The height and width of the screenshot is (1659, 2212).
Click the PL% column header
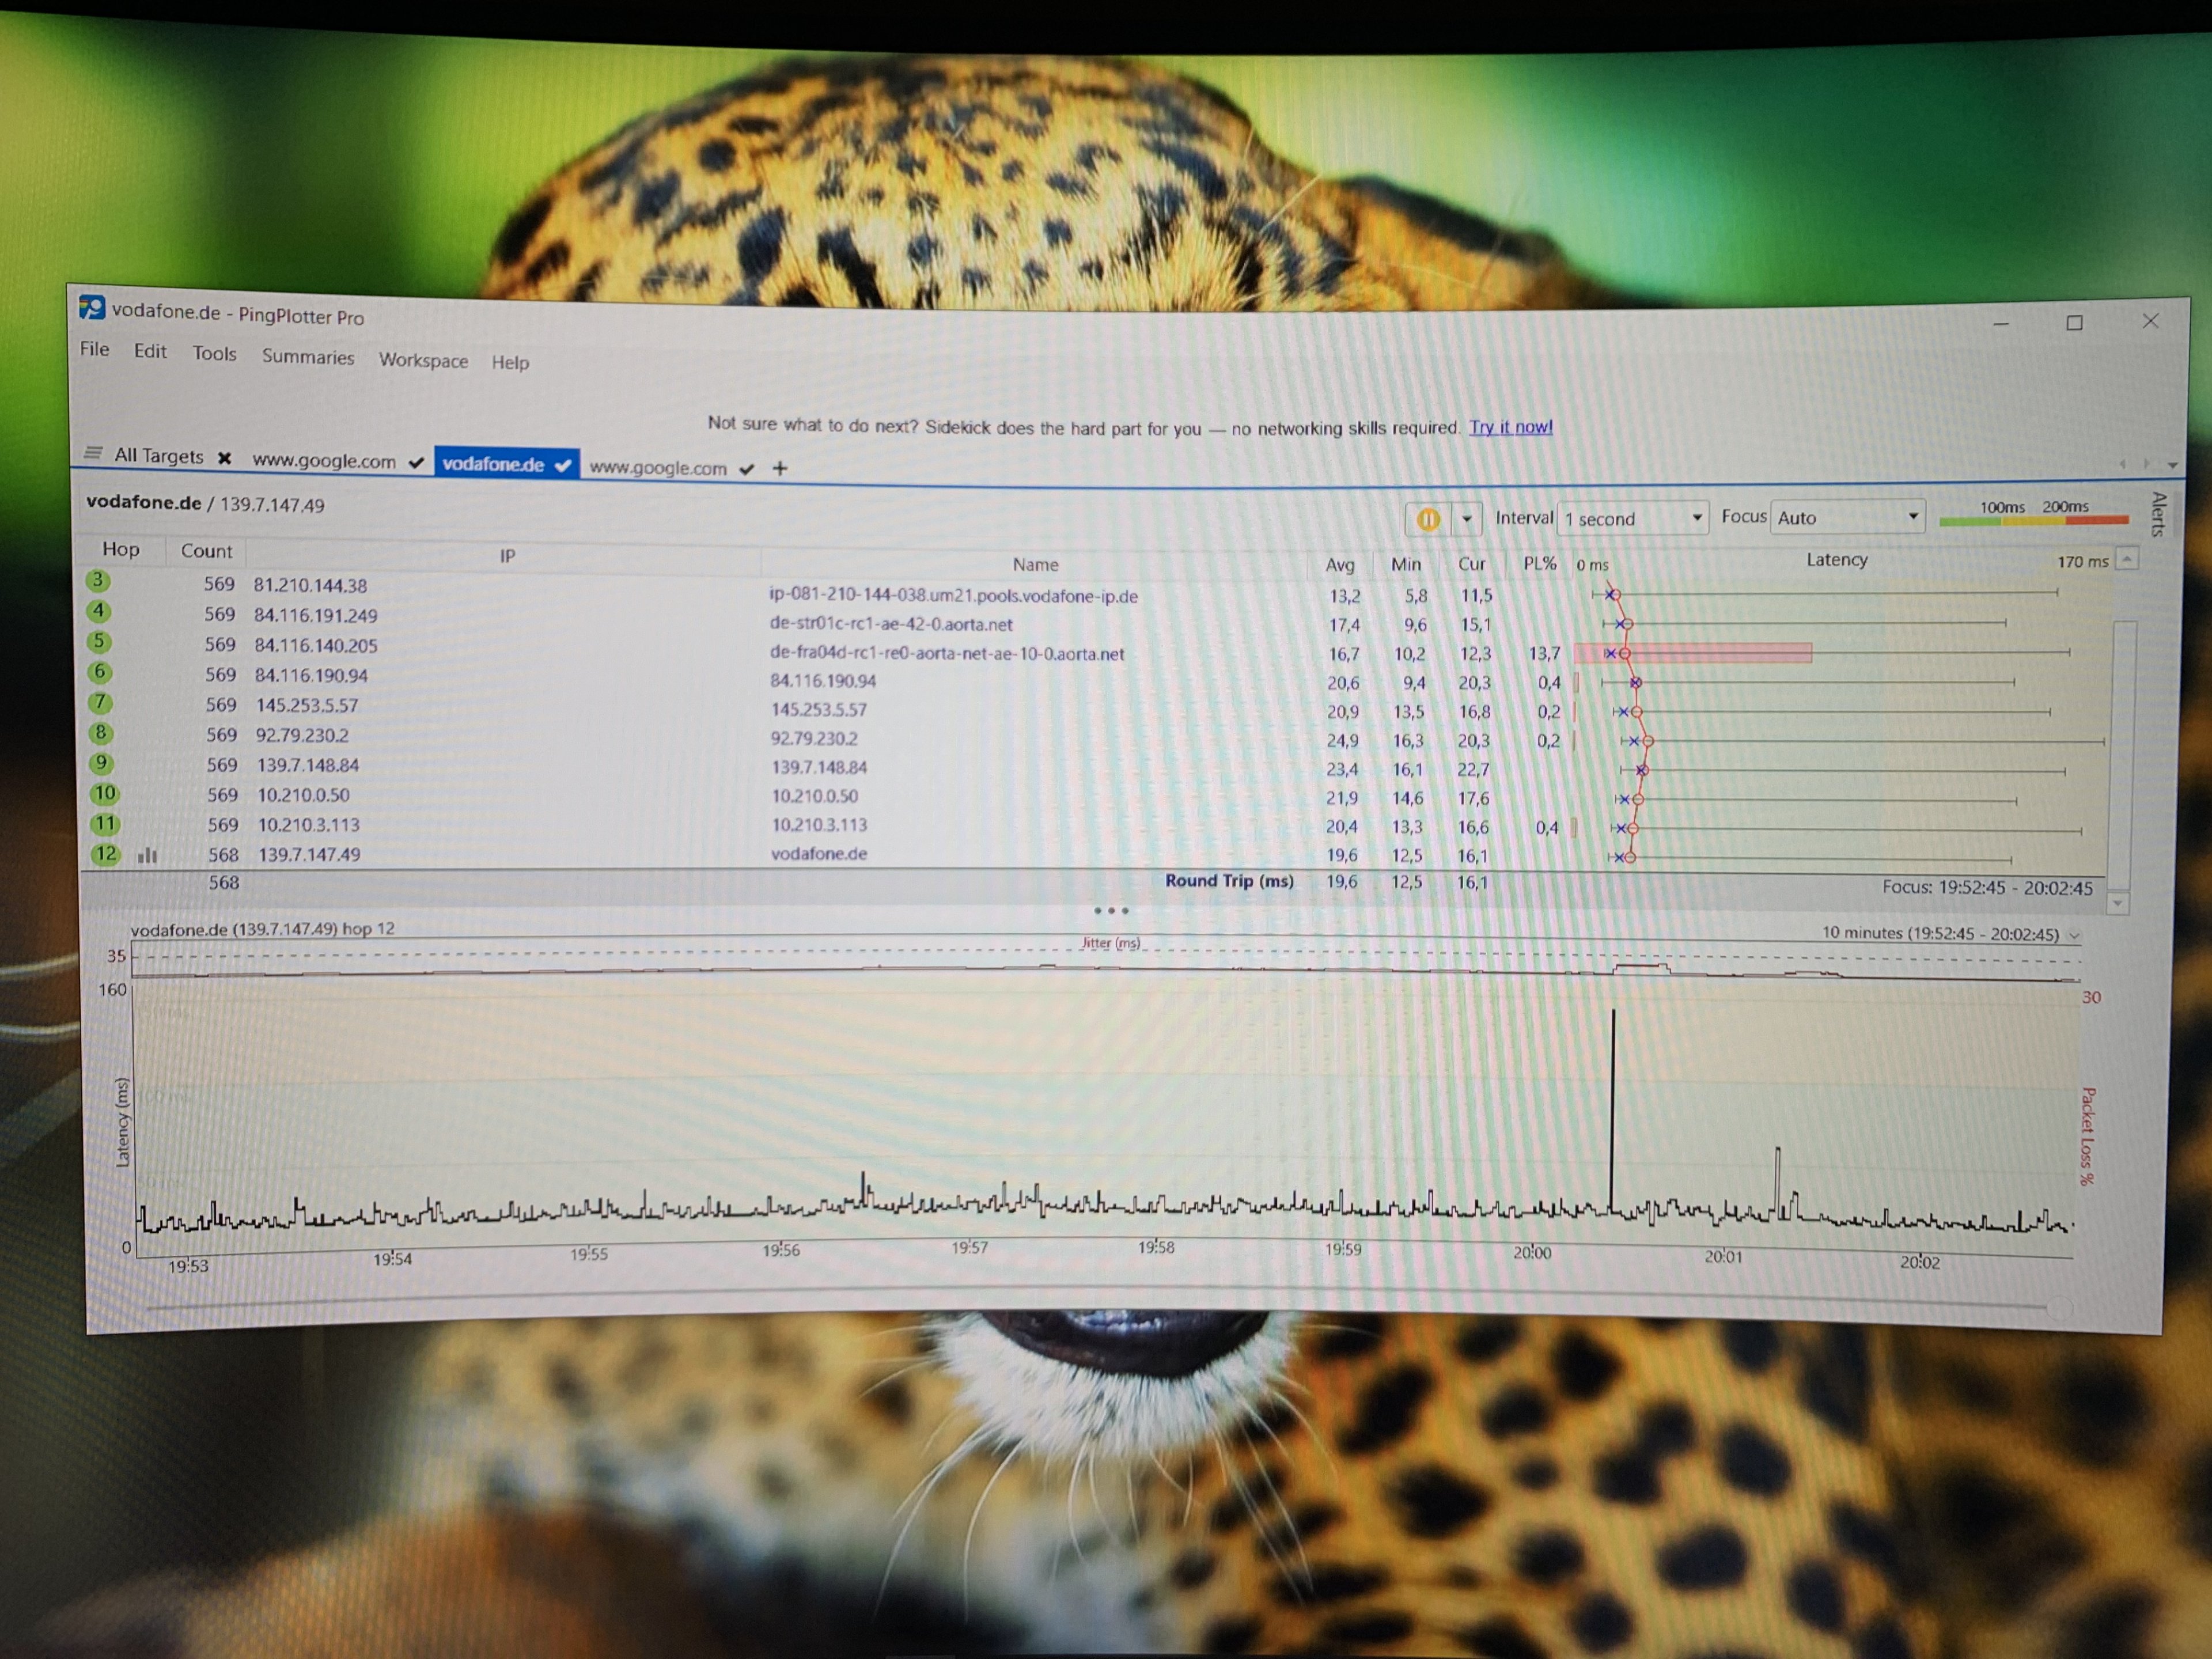(x=1540, y=564)
